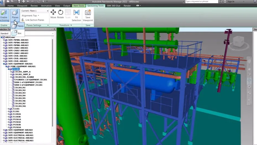
Task: Expand the /SITE-CABLE-AREA01 node
Action: pos(4,48)
